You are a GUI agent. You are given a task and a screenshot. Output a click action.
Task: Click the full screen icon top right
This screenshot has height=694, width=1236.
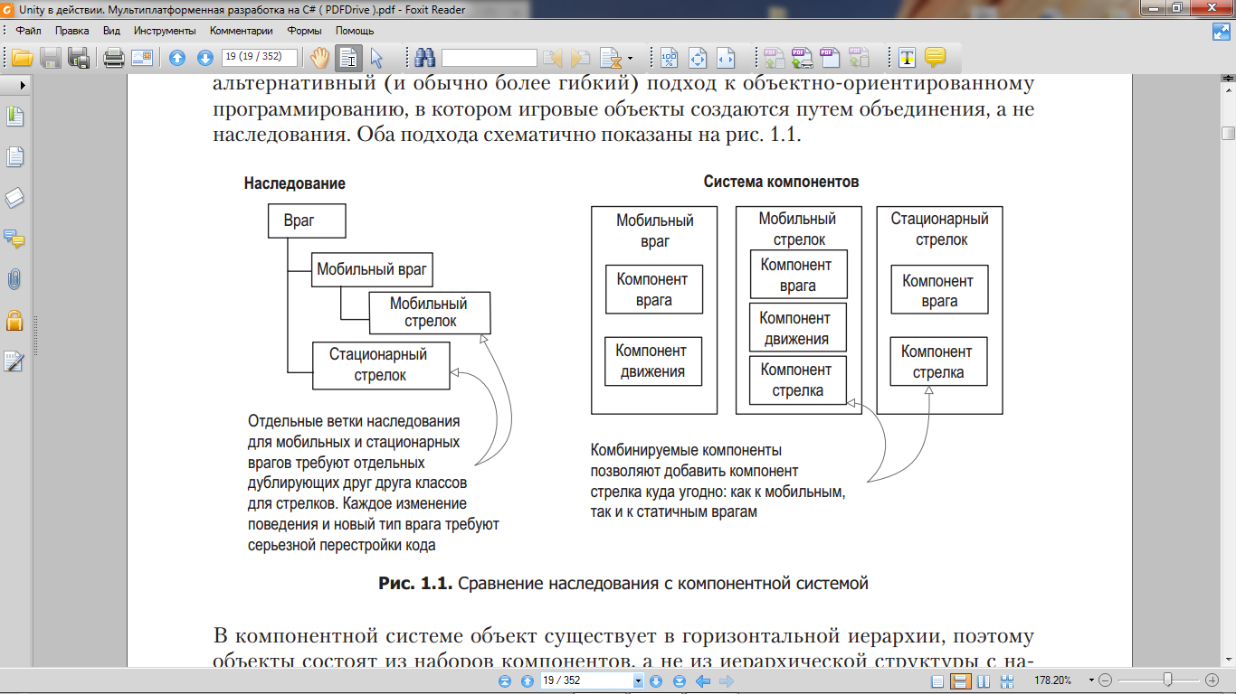point(1221,31)
